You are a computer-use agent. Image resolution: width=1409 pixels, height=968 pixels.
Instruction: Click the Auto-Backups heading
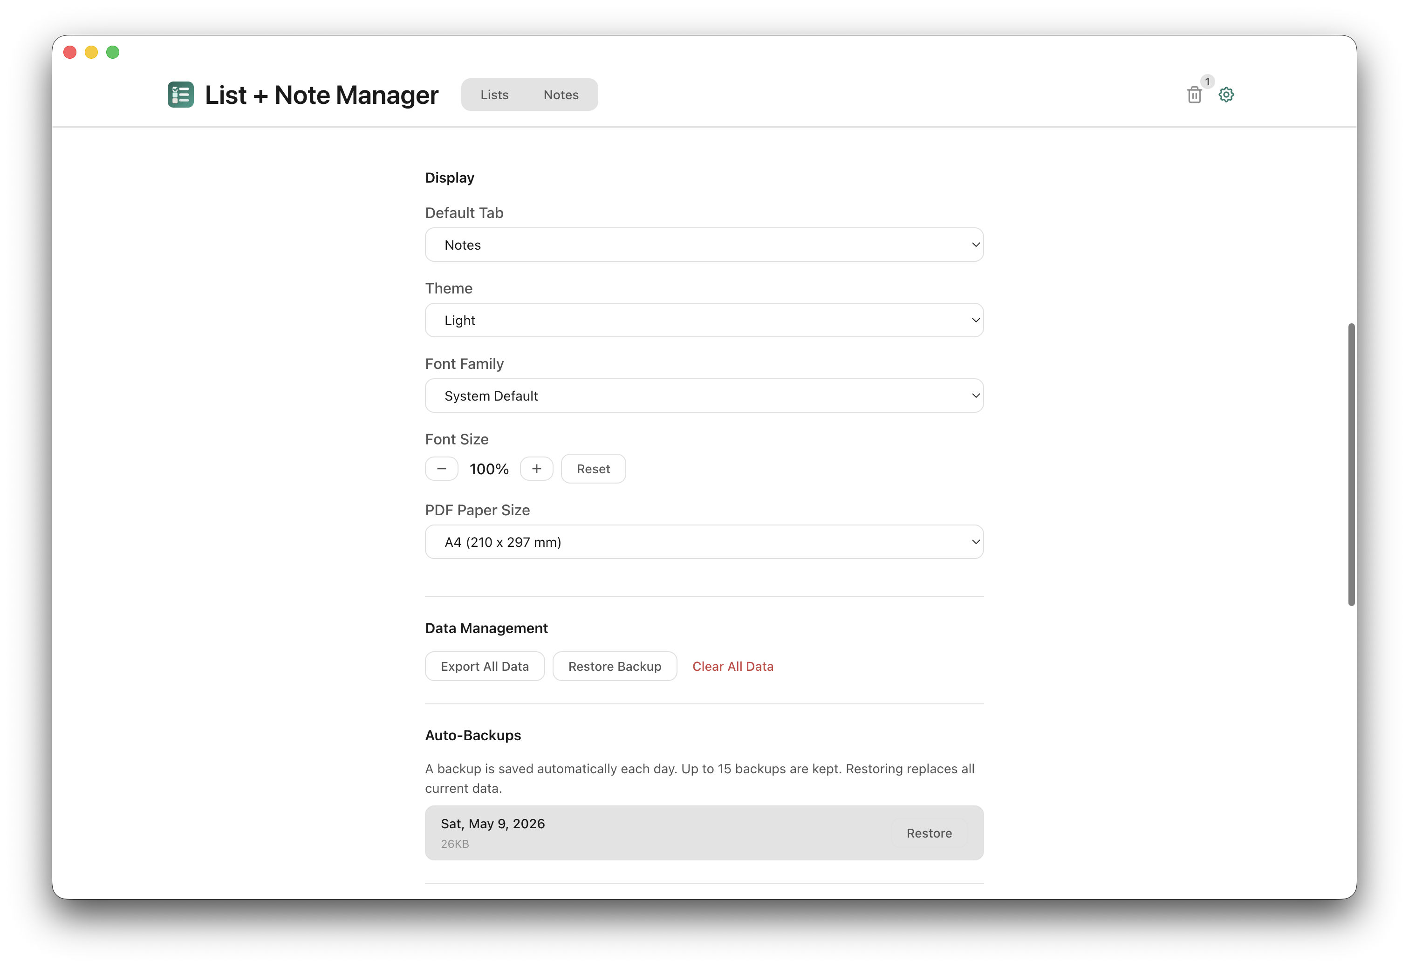pos(473,736)
